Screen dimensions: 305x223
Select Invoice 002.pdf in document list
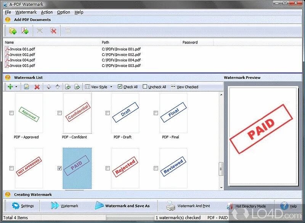tap(20, 55)
